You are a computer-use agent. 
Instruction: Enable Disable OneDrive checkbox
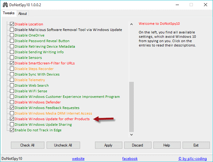click(x=12, y=35)
